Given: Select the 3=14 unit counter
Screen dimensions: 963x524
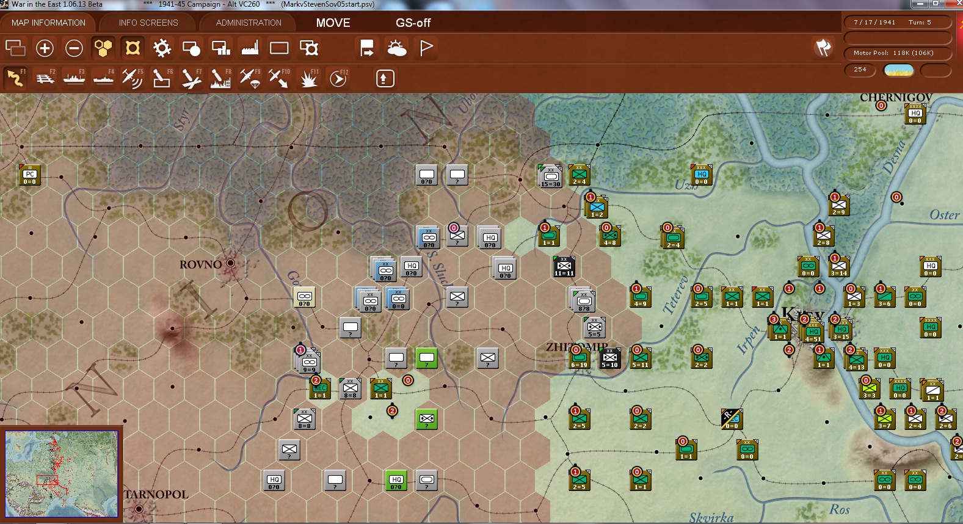Looking at the screenshot, I should [839, 267].
